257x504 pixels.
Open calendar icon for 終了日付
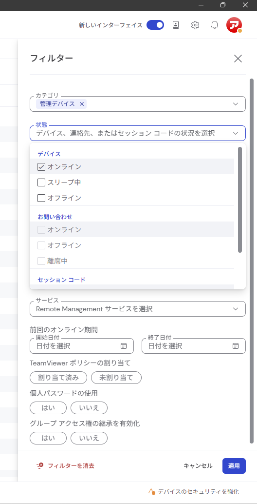[x=236, y=346]
